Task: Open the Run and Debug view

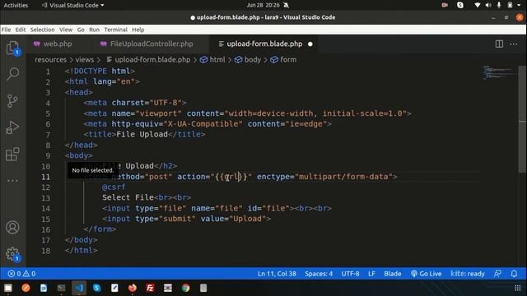Action: pos(12,127)
